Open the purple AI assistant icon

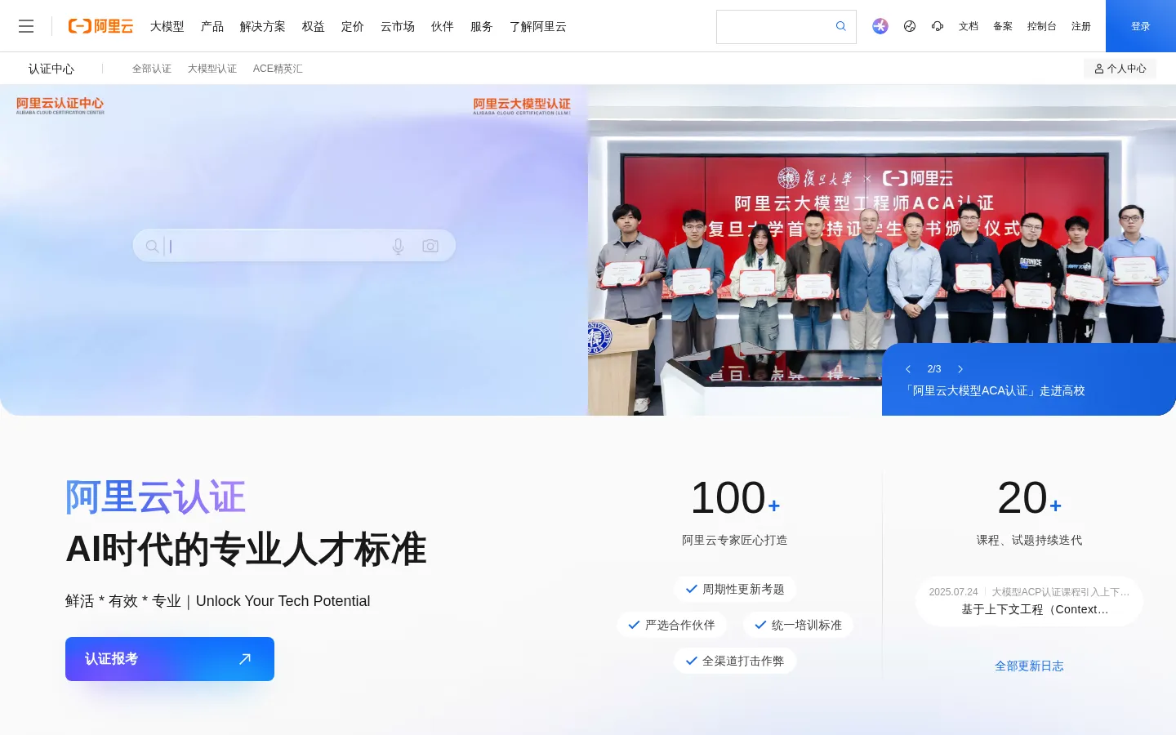point(880,26)
